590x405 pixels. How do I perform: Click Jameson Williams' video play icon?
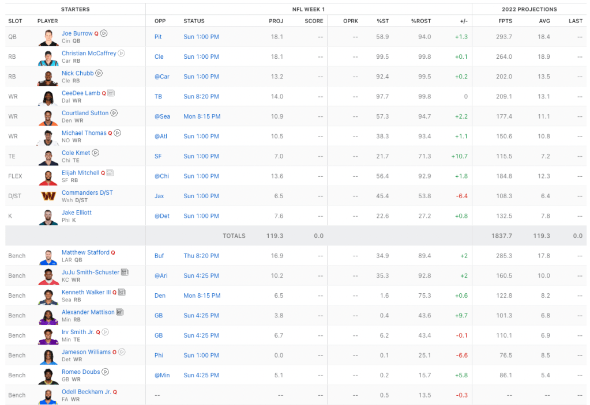122,352
